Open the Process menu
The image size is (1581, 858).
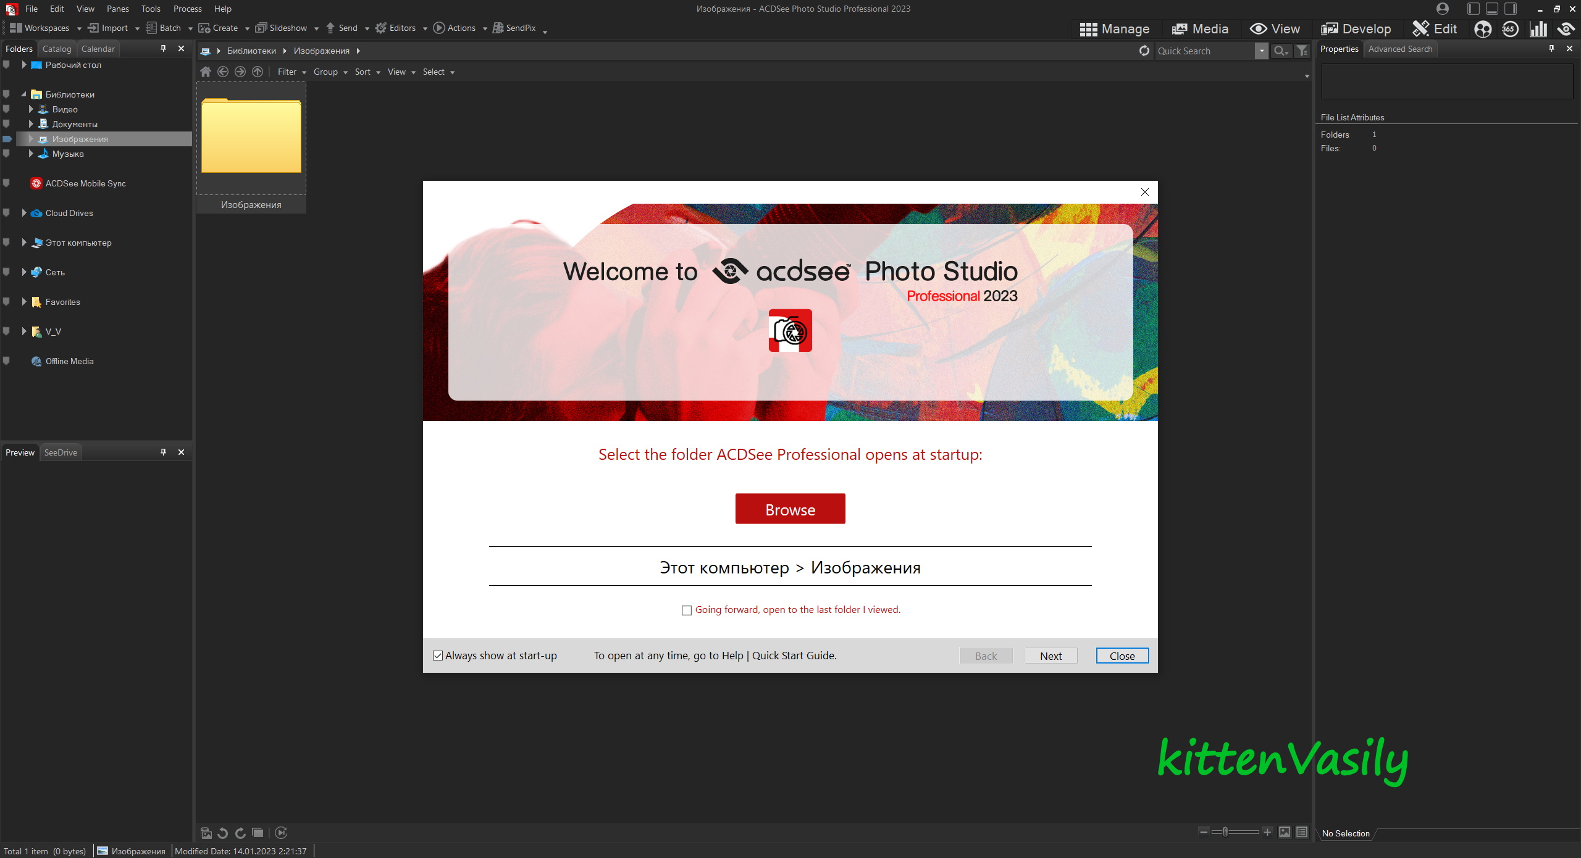[x=188, y=9]
